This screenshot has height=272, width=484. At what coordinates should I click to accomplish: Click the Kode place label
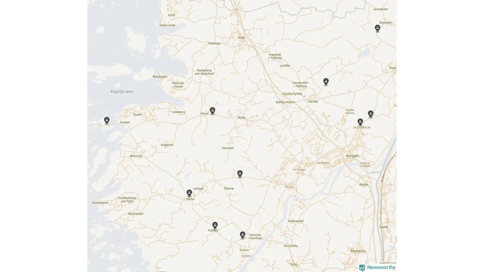[x=242, y=37]
